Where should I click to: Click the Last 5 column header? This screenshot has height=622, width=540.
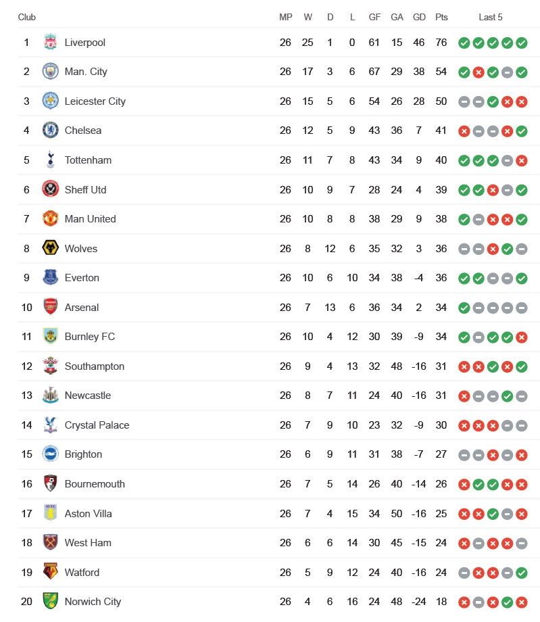491,17
